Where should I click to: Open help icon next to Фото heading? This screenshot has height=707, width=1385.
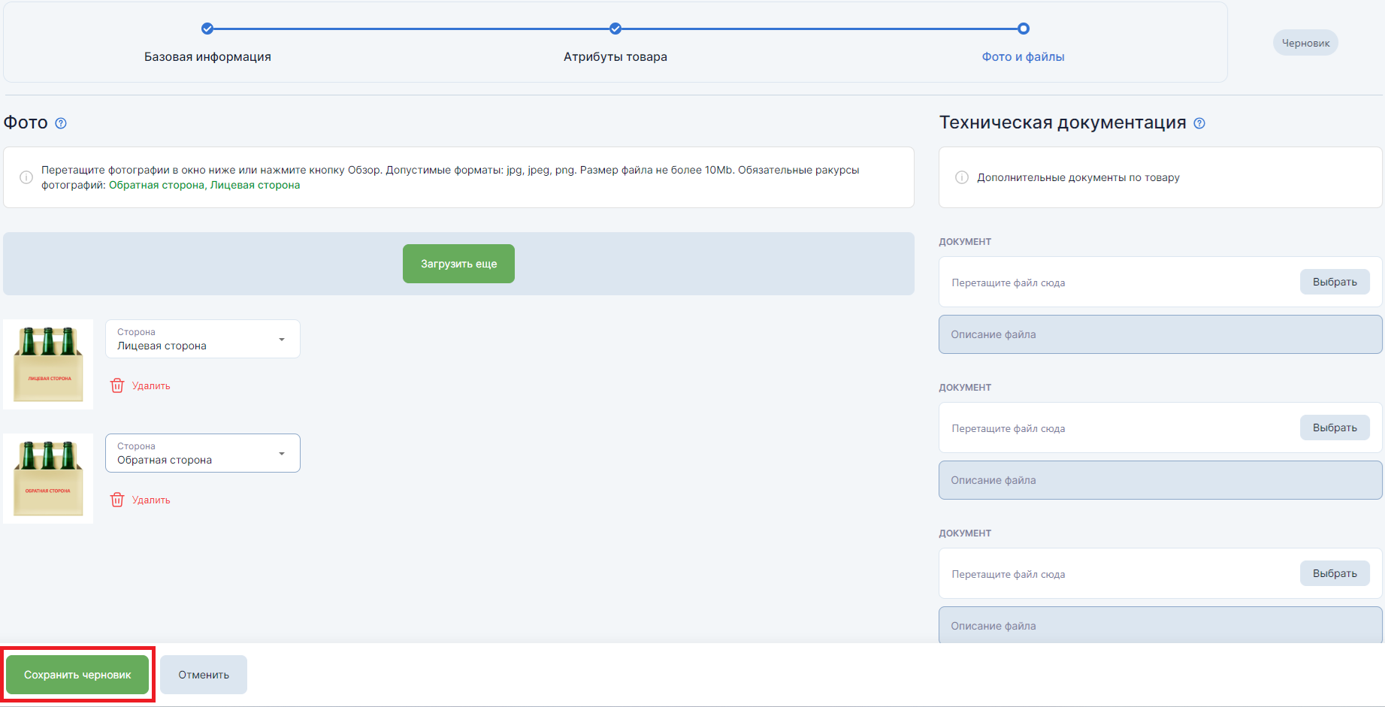click(61, 123)
